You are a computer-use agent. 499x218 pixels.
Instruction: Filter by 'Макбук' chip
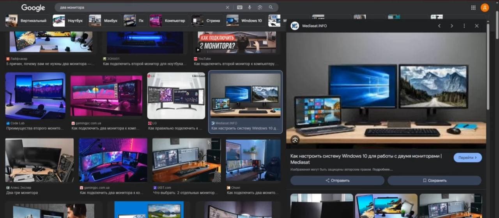(x=104, y=20)
